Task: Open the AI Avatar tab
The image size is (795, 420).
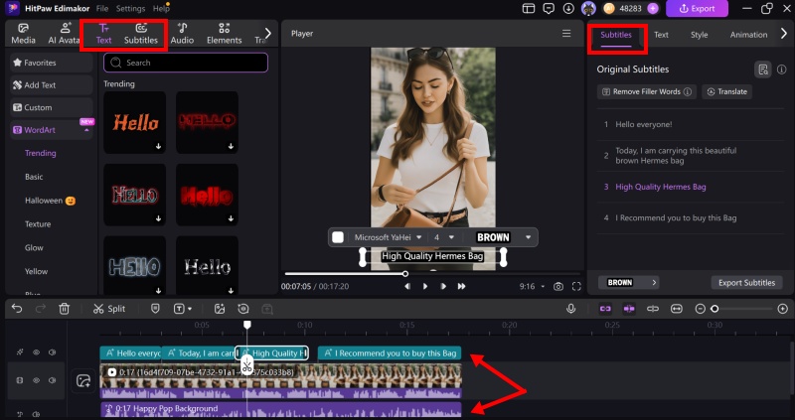Action: [64, 34]
